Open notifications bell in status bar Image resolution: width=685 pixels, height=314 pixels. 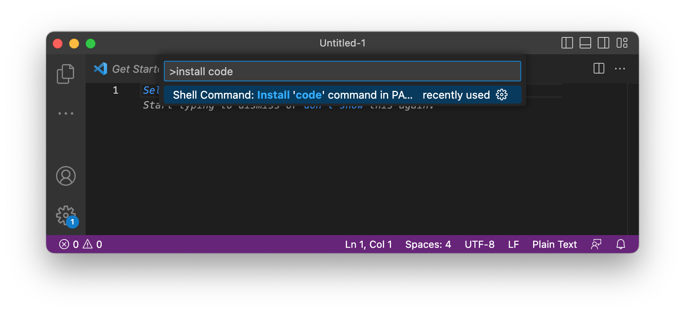(x=620, y=245)
